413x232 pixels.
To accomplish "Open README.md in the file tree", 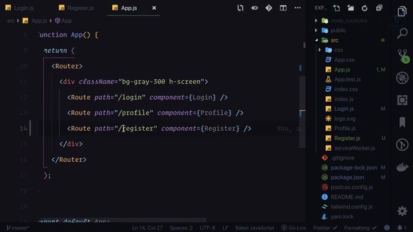I will (347, 197).
